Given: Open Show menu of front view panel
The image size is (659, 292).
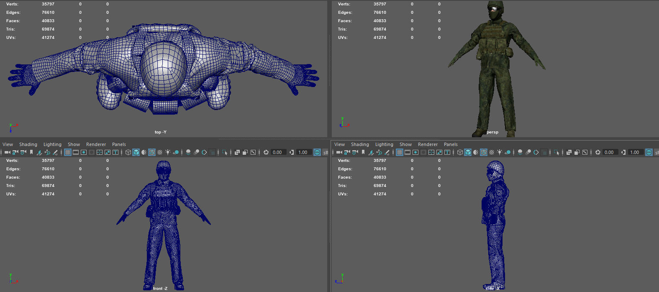Looking at the screenshot, I should click(x=74, y=144).
